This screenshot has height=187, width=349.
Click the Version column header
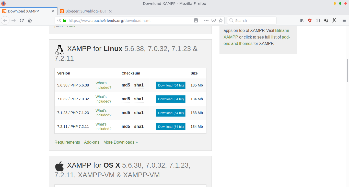tap(64, 73)
